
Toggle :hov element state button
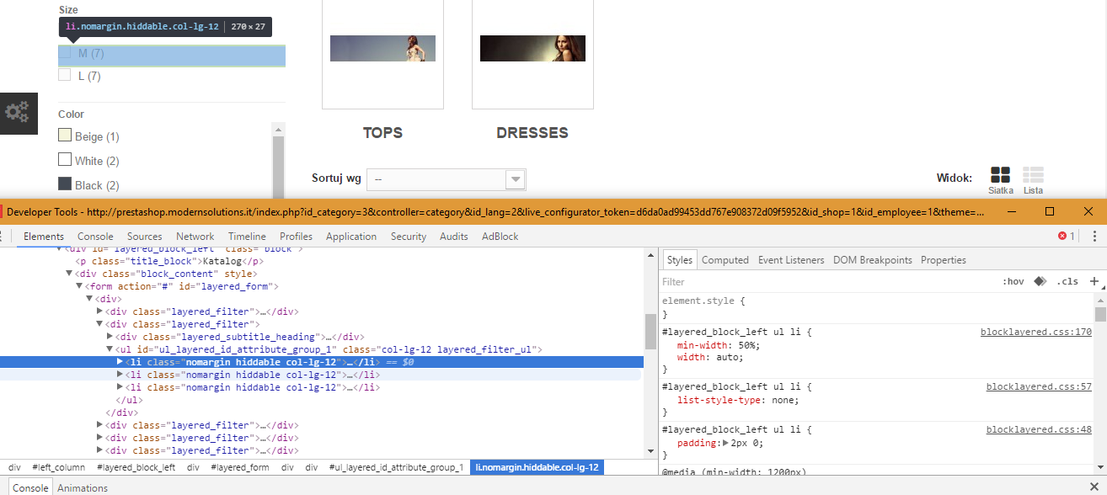coord(1013,281)
